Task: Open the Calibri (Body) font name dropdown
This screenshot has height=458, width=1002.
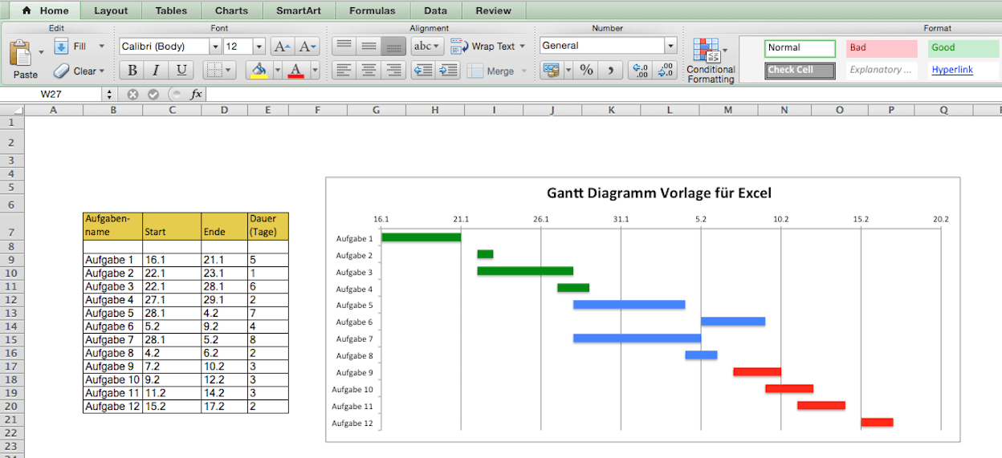Action: [214, 47]
